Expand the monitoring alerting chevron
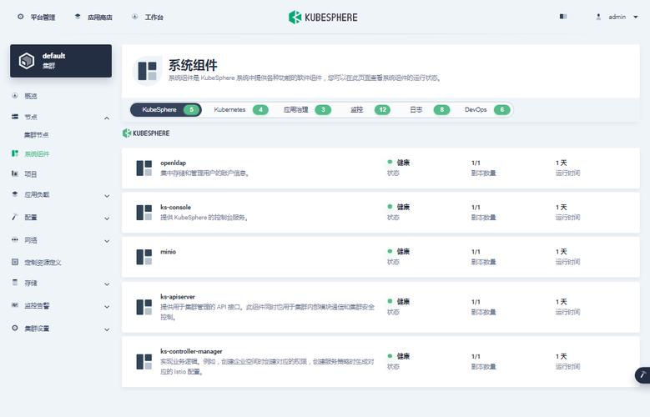650x417 pixels. [107, 307]
